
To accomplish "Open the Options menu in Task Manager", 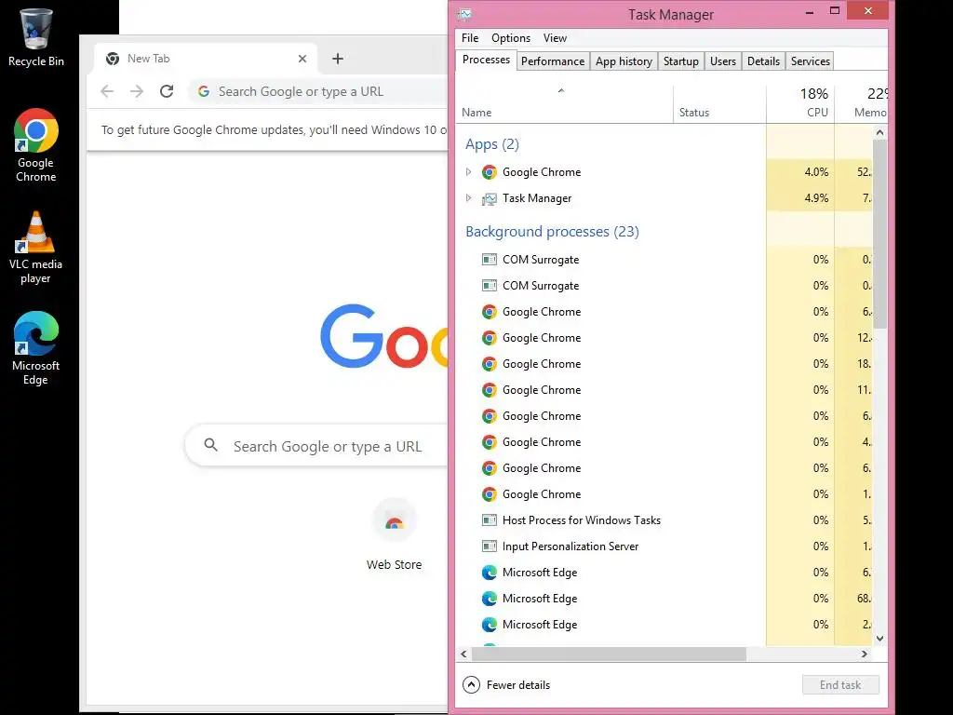I will [511, 37].
